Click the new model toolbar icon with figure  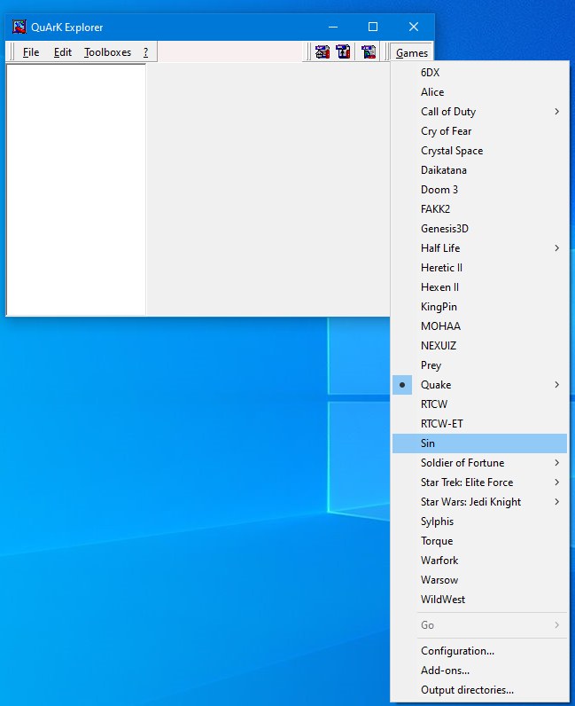click(x=343, y=52)
